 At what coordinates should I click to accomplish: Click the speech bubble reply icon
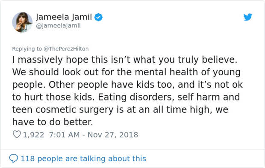pos(13,159)
